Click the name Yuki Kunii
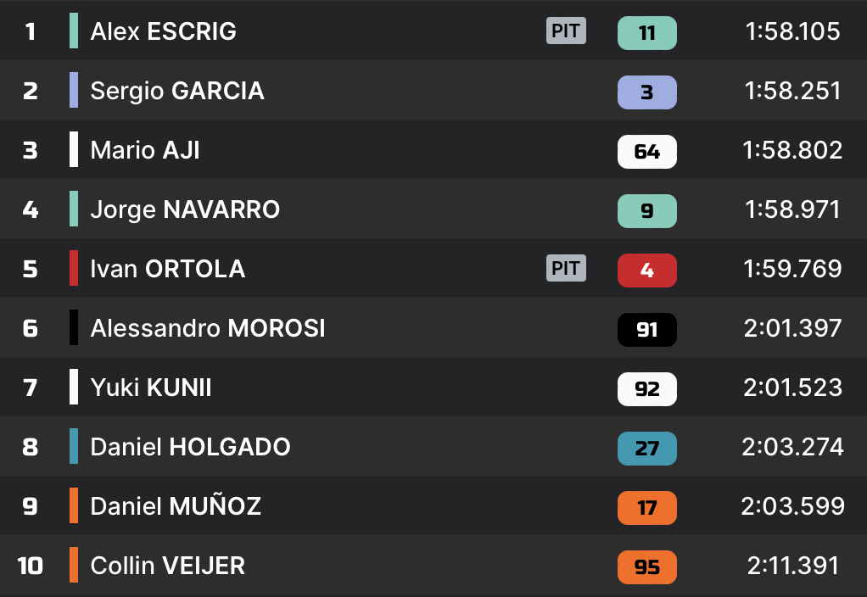867x597 pixels. pyautogui.click(x=151, y=388)
